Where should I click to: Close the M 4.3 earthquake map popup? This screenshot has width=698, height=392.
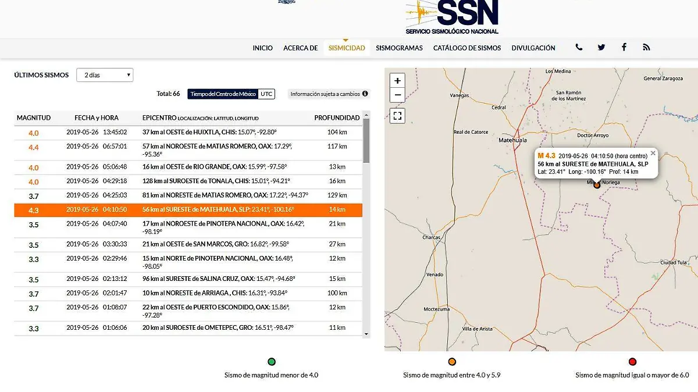[653, 154]
